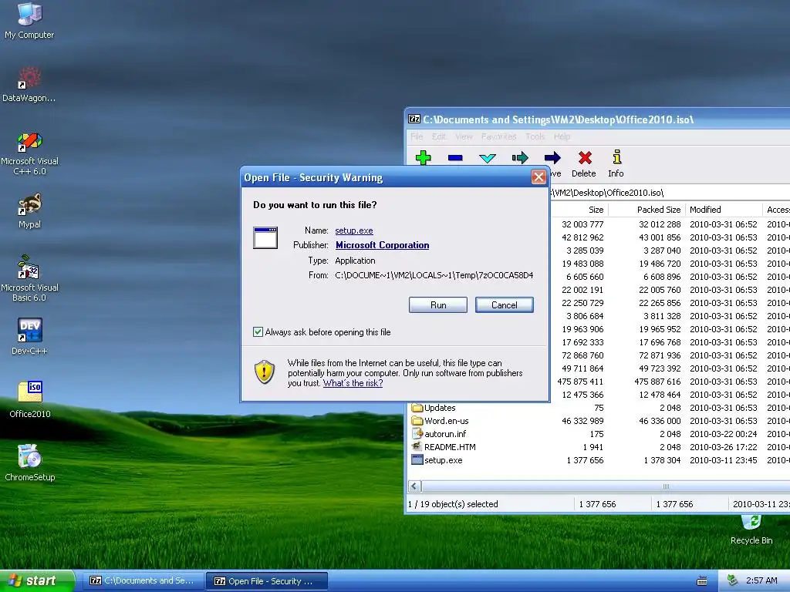Click modified date 2010-03-26 17:22
Viewport: 790px width, 592px height.
coord(724,447)
